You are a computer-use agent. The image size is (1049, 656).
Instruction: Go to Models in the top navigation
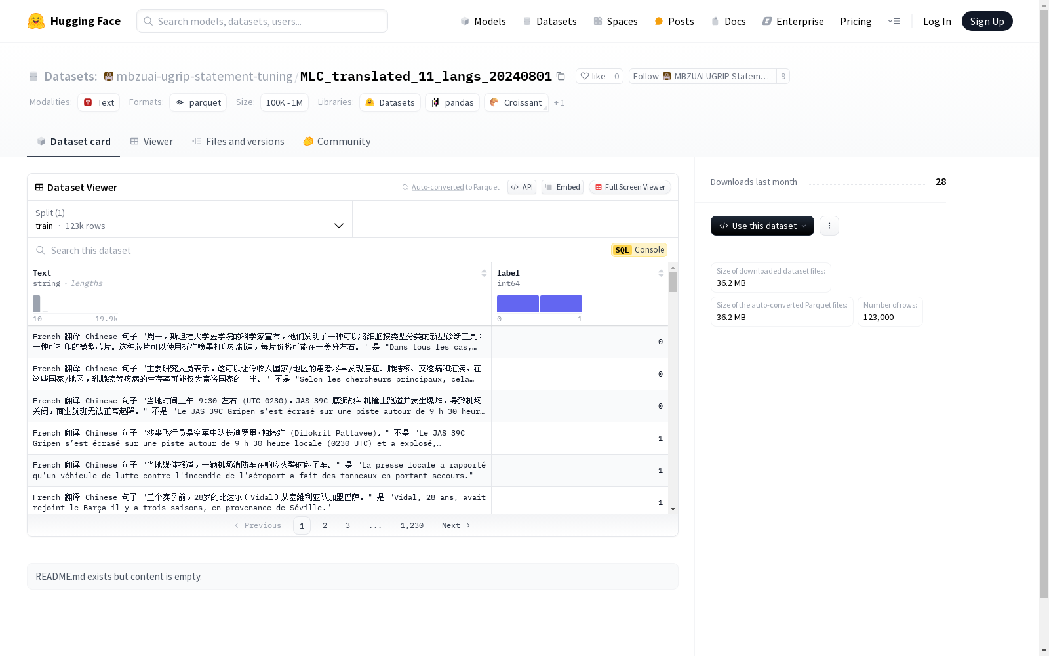pyautogui.click(x=483, y=21)
